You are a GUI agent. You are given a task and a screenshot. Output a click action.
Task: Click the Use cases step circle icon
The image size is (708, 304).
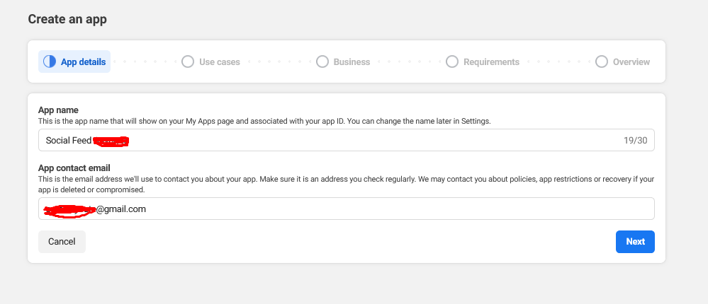click(x=188, y=62)
